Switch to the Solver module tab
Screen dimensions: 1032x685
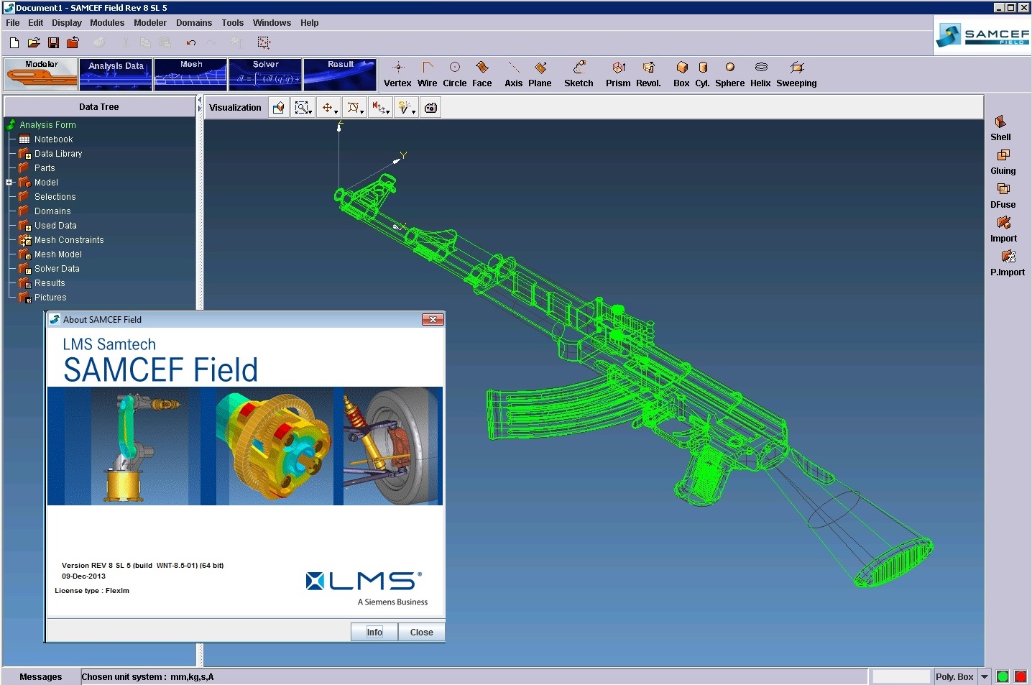(x=265, y=75)
